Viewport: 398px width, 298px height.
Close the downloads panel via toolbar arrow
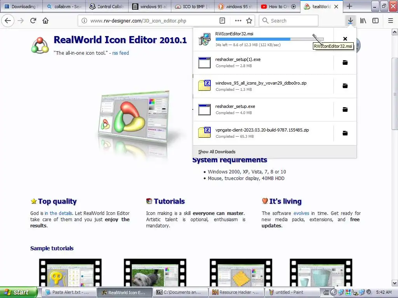click(x=350, y=21)
